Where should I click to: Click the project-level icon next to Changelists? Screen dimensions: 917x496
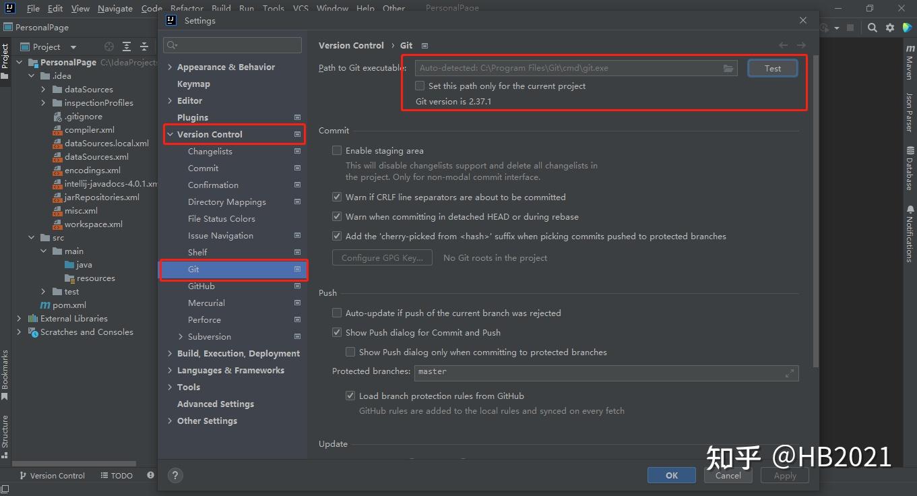297,152
